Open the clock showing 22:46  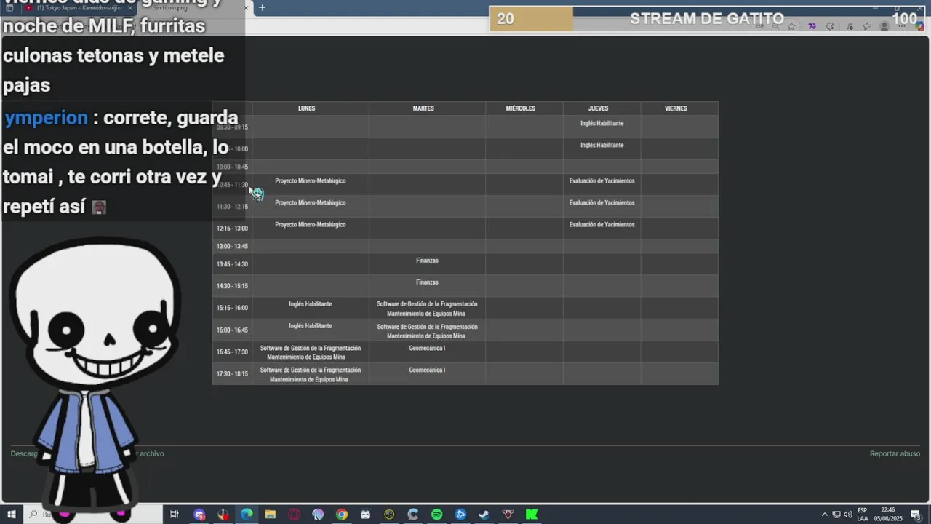pyautogui.click(x=888, y=515)
